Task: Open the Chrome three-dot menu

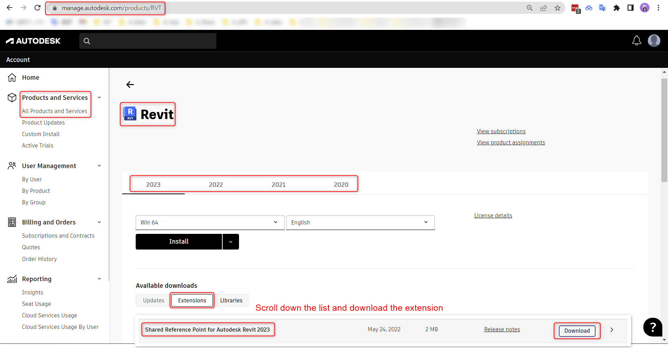Action: pos(658,8)
